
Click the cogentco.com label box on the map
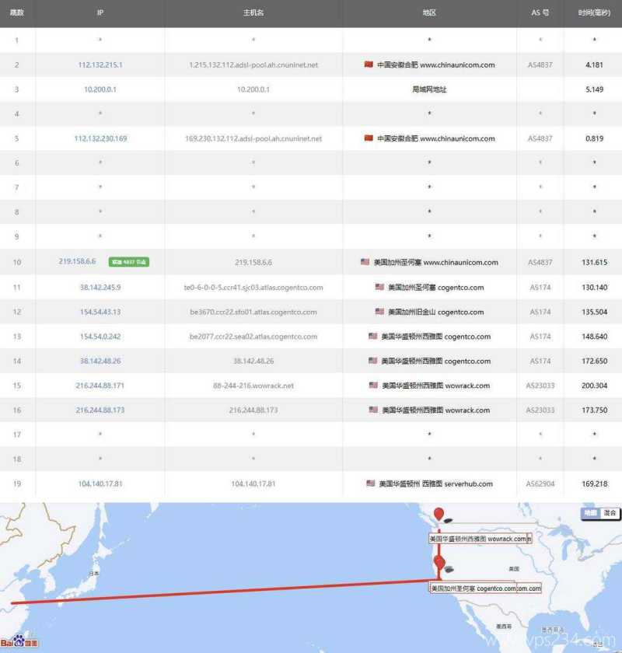pyautogui.click(x=484, y=588)
